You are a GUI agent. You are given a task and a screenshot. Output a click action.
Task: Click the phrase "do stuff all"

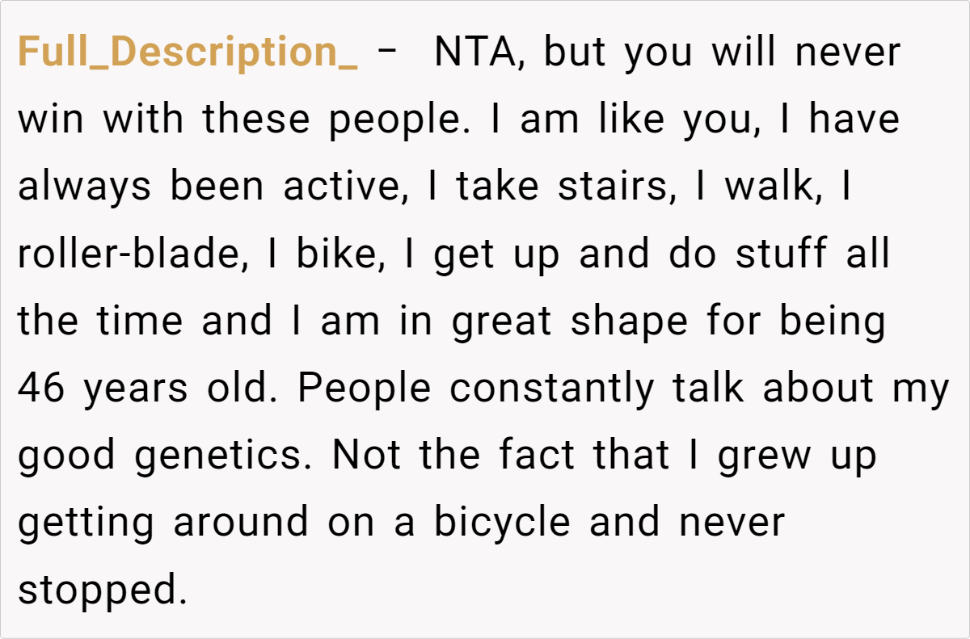tap(779, 254)
